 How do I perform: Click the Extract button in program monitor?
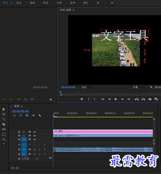(x=144, y=99)
